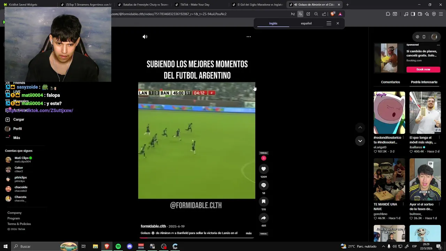Select inglés in the translate popup

pyautogui.click(x=273, y=23)
